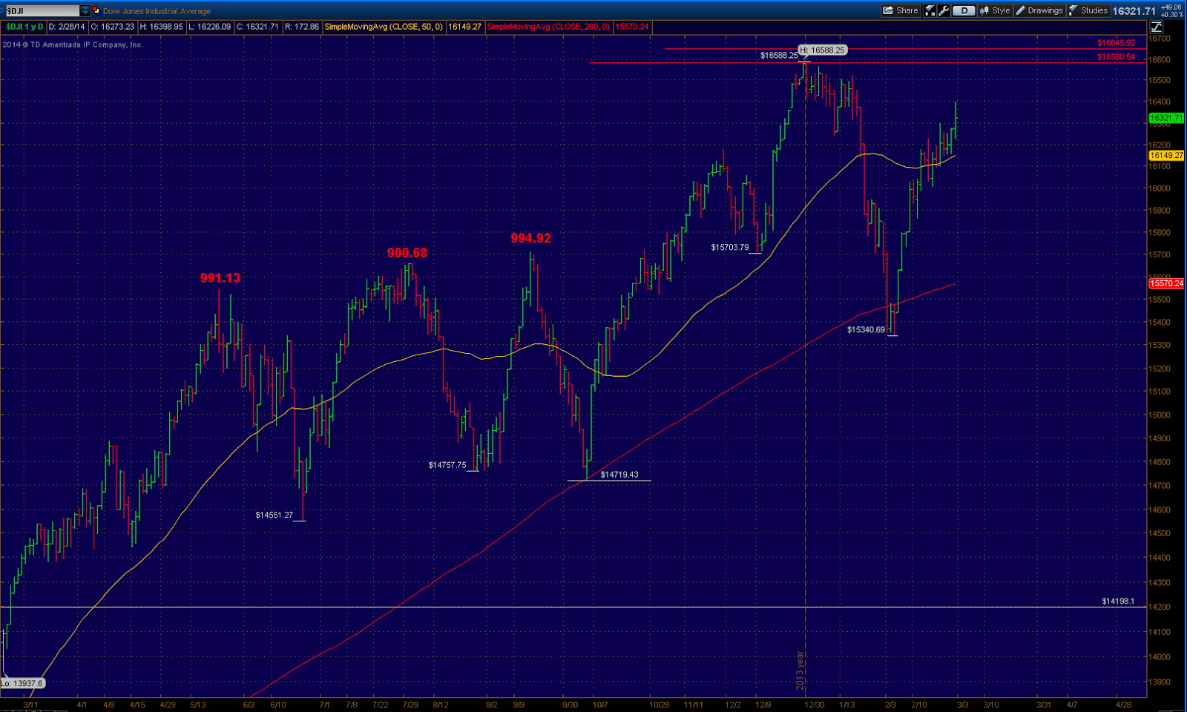Click the 10/7 date on time axis
This screenshot has height=712, width=1187.
pos(599,705)
